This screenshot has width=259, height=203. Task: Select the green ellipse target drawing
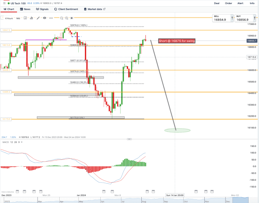(x=177, y=130)
